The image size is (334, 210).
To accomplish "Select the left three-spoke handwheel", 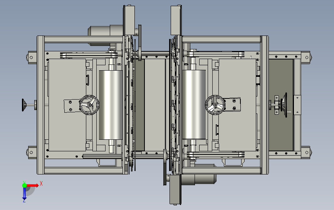I will (89, 105).
